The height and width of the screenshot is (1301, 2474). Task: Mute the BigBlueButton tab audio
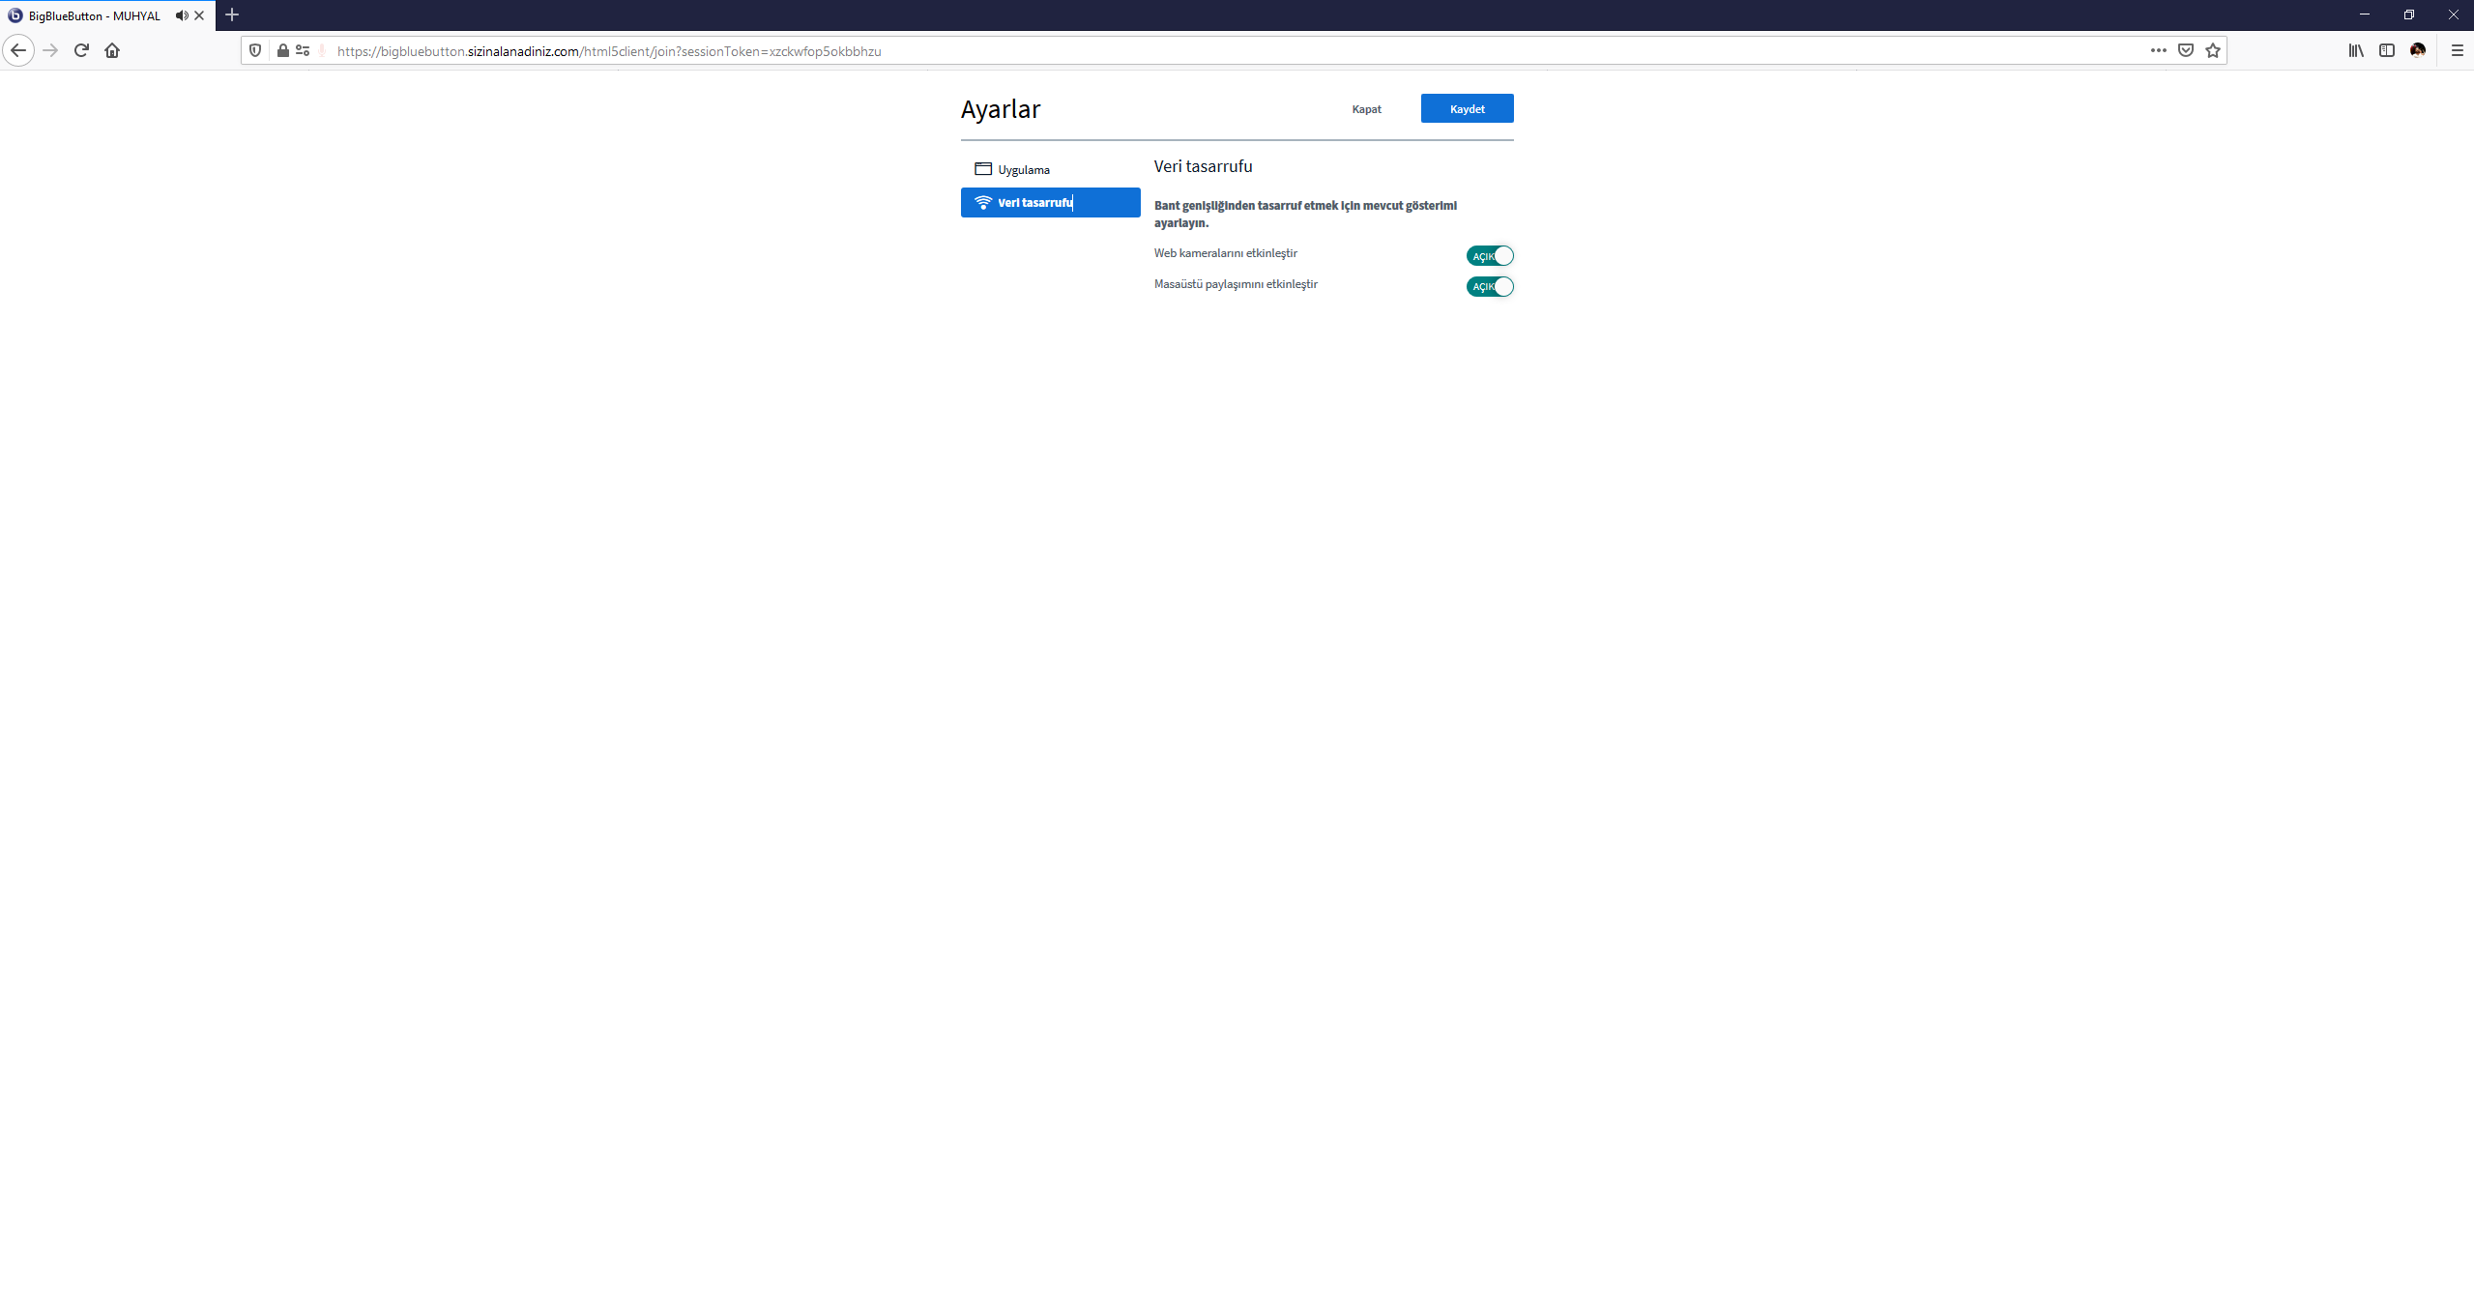(x=182, y=15)
